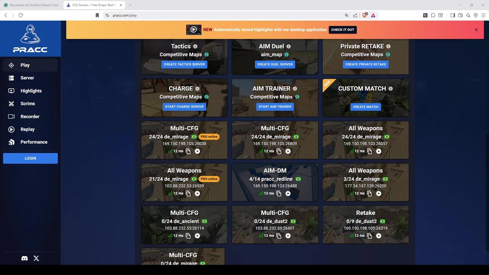Screen dimensions: 489x275
Task: Open the Discord icon link
Action: [24, 258]
